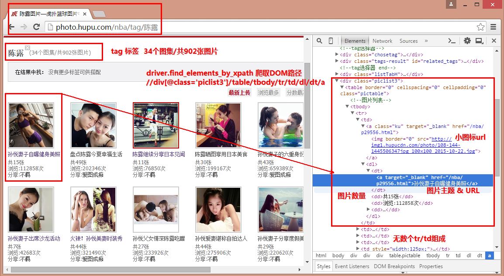Open the link 陈露继续分享日本见闻
Image resolution: width=504 pixels, height=276 pixels.
point(159,154)
